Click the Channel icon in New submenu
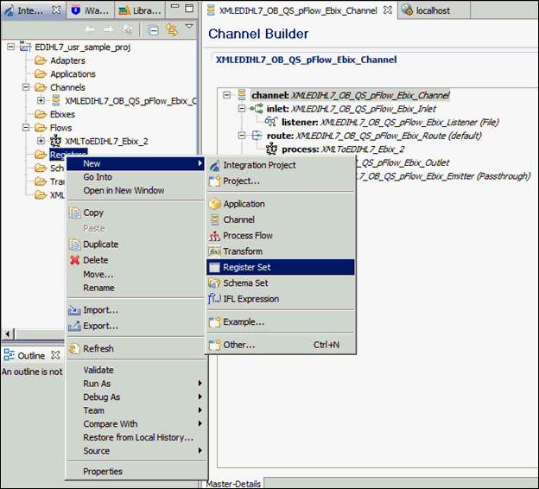 point(215,219)
